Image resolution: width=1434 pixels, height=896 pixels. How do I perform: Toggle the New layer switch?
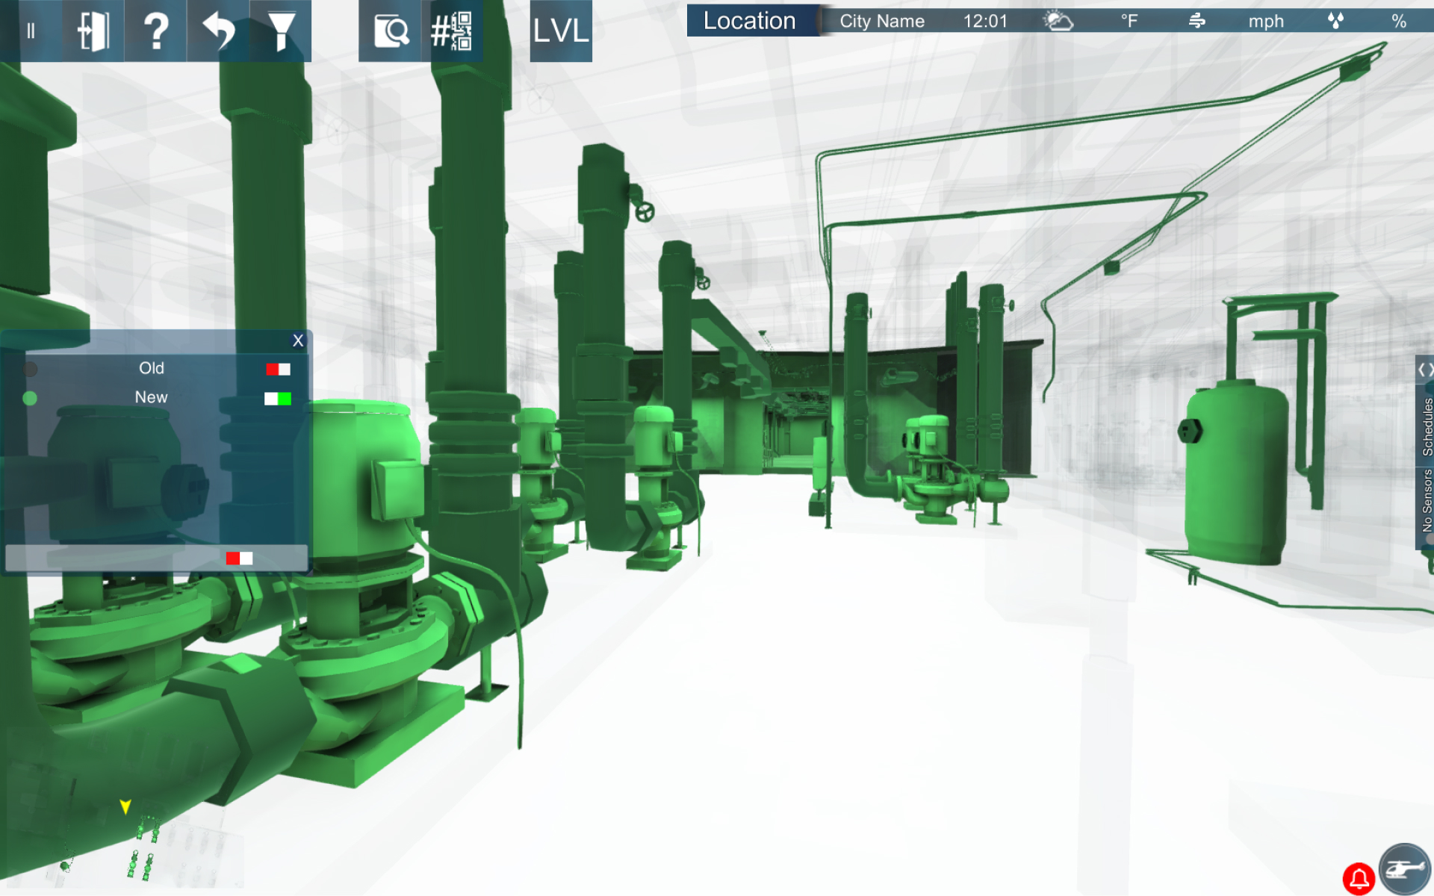pos(278,399)
